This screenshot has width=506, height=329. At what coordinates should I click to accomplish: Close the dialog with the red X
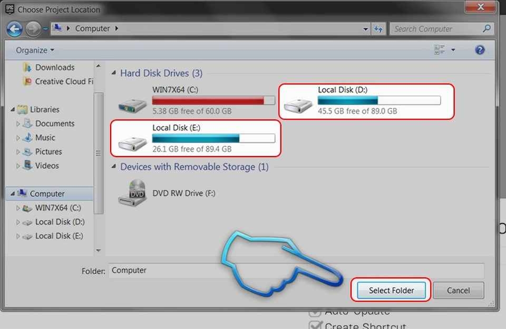480,6
